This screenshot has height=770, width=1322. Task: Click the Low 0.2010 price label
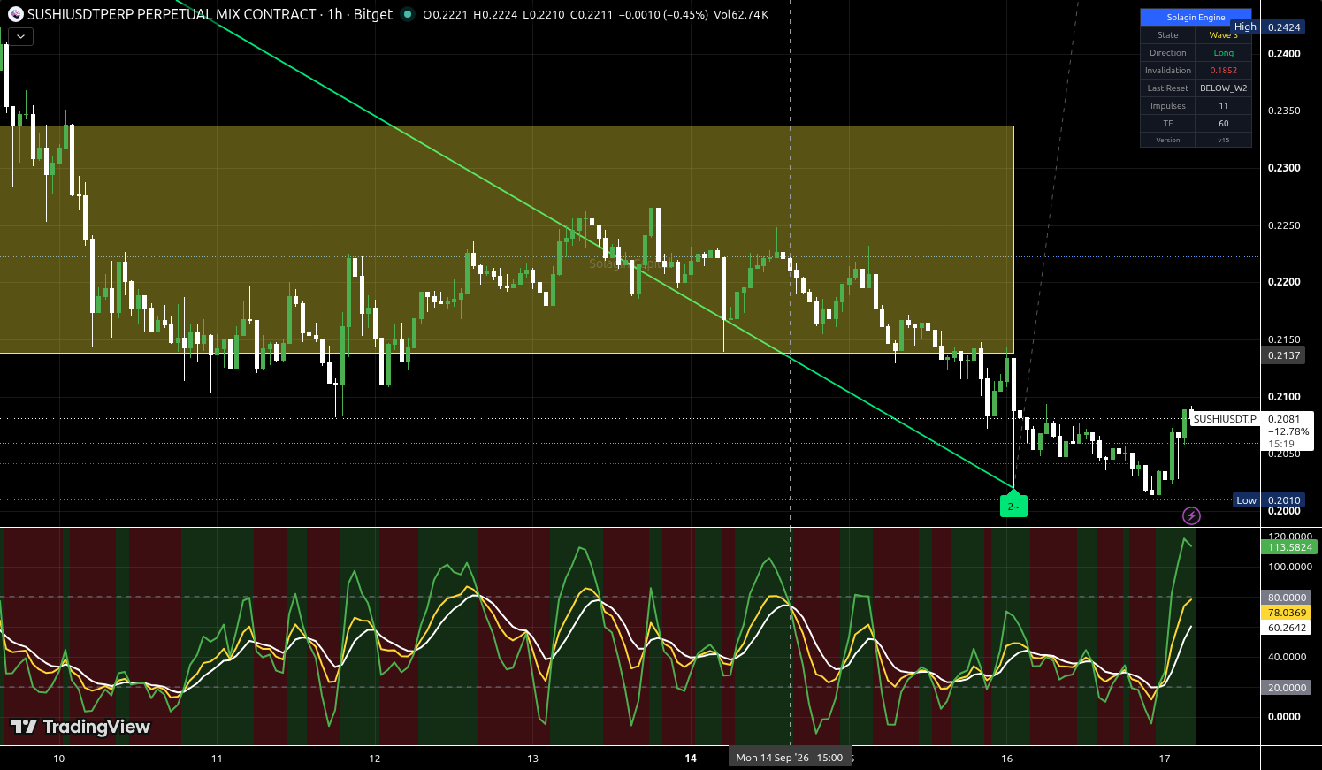[1268, 500]
